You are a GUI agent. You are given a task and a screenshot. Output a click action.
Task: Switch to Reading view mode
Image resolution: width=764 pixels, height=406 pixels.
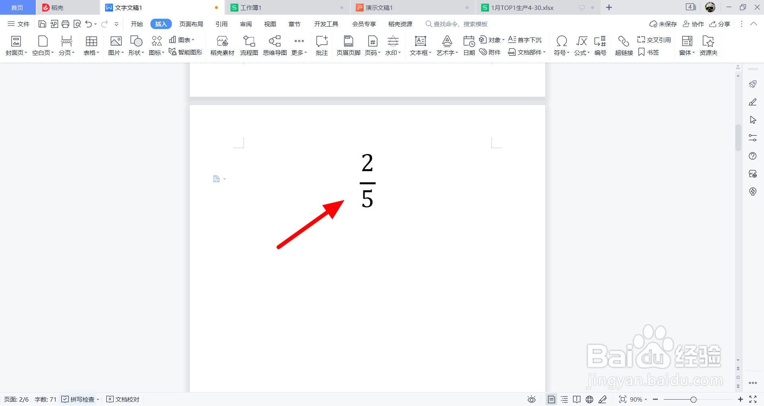577,399
